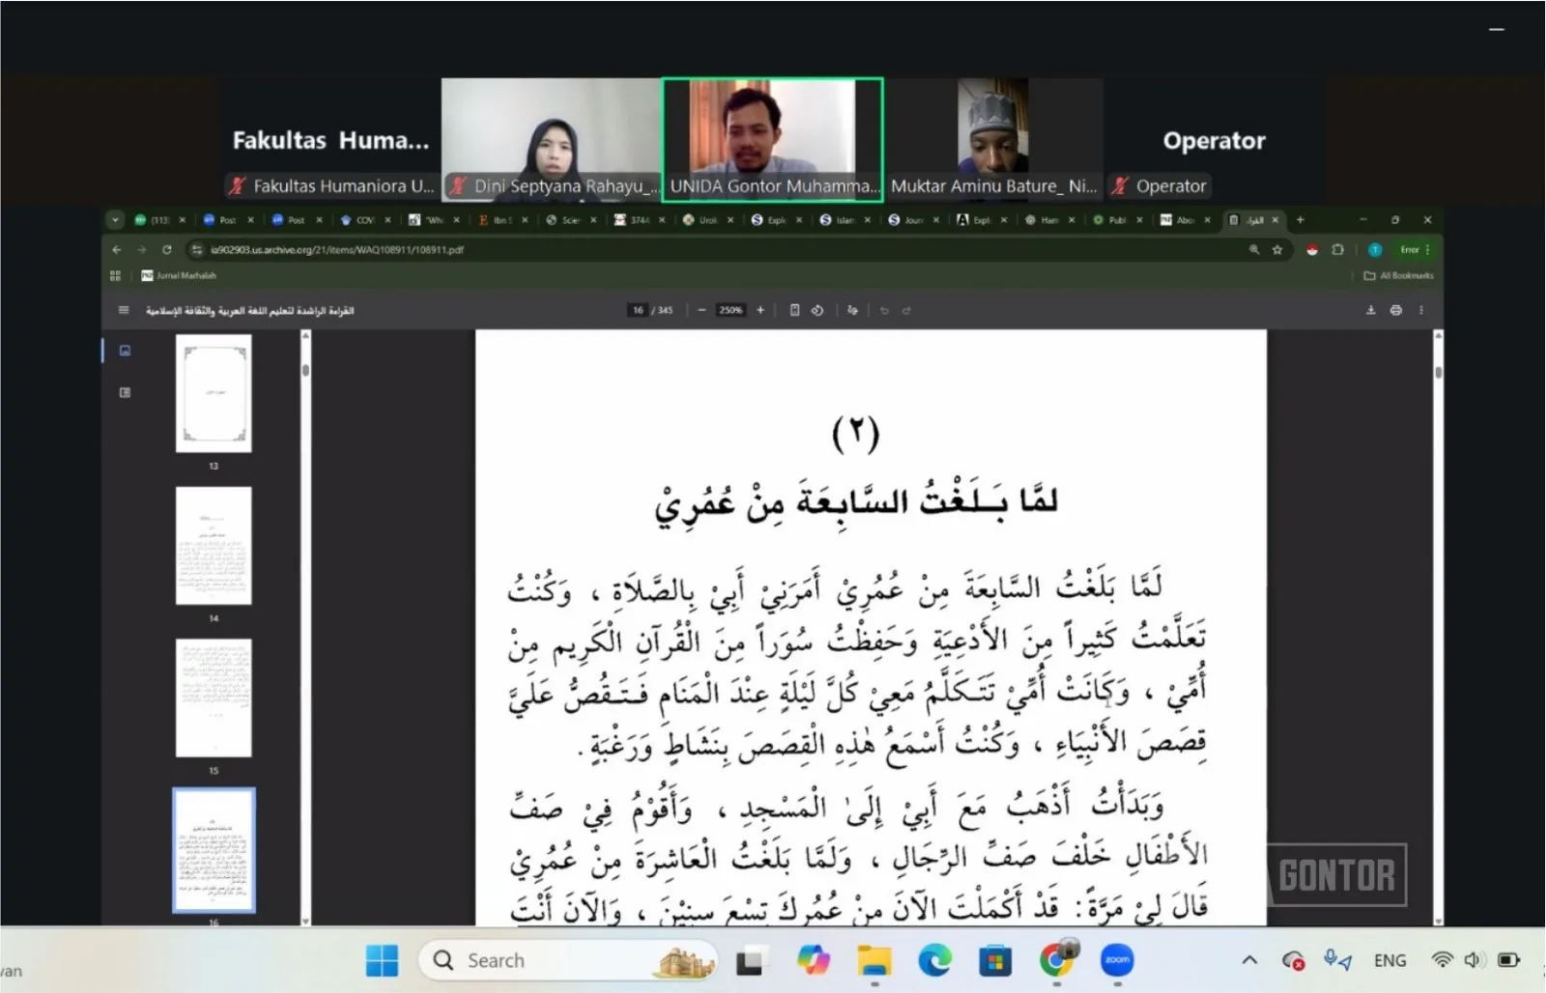Click the green Error button in the toolbar
The height and width of the screenshot is (993, 1546).
1409,249
